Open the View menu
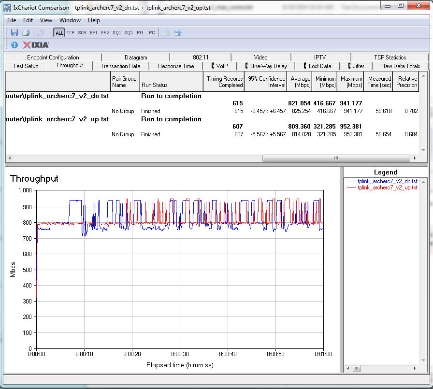Viewport: 433px width, 389px height. 46,20
